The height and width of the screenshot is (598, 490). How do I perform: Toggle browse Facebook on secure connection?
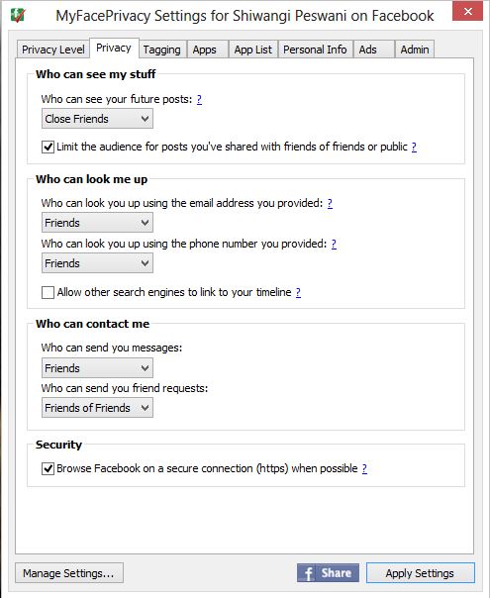coord(48,468)
